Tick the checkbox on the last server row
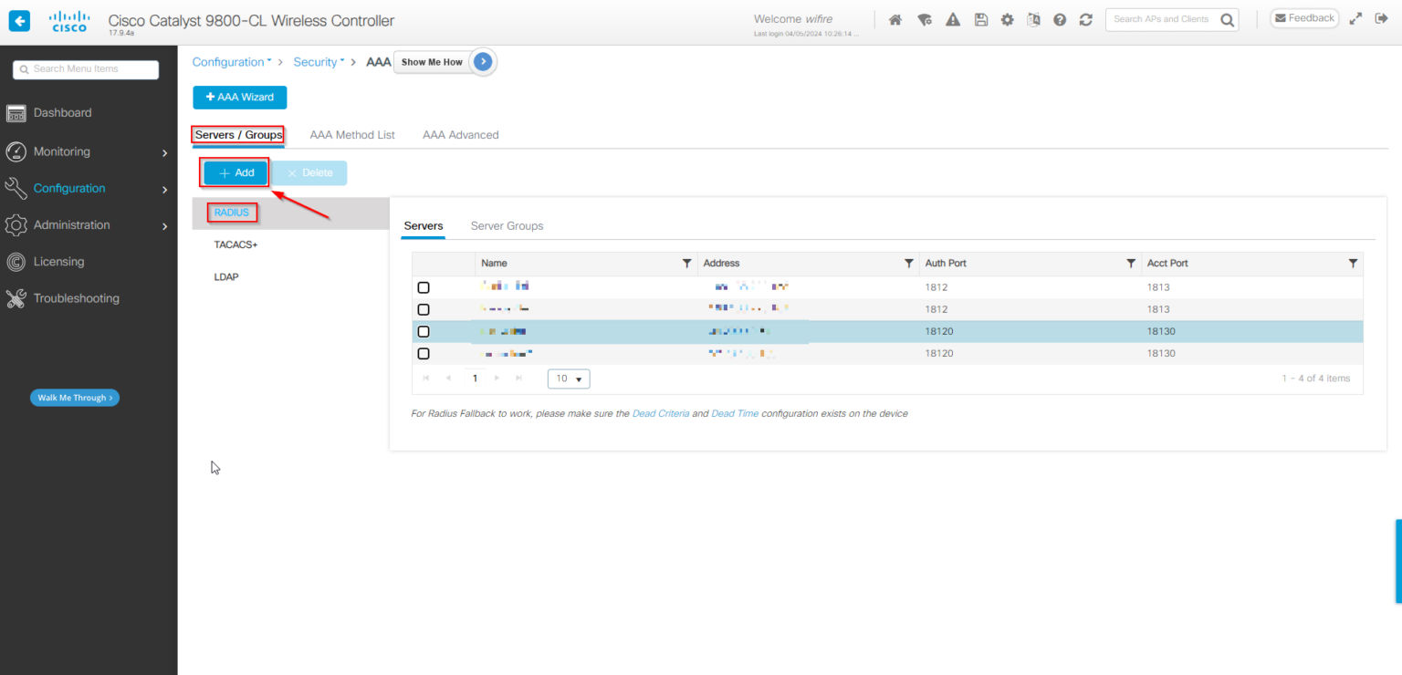This screenshot has width=1402, height=675. click(424, 353)
